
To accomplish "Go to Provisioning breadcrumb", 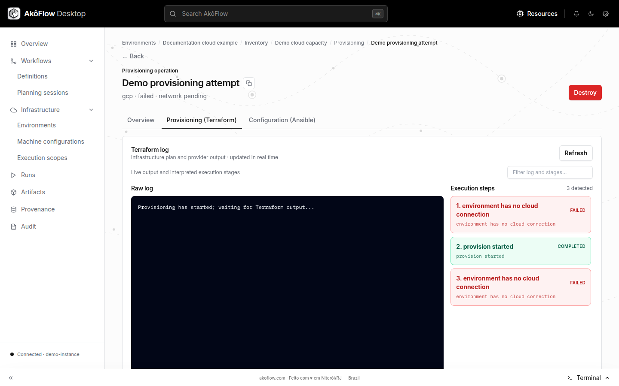I will pyautogui.click(x=349, y=43).
